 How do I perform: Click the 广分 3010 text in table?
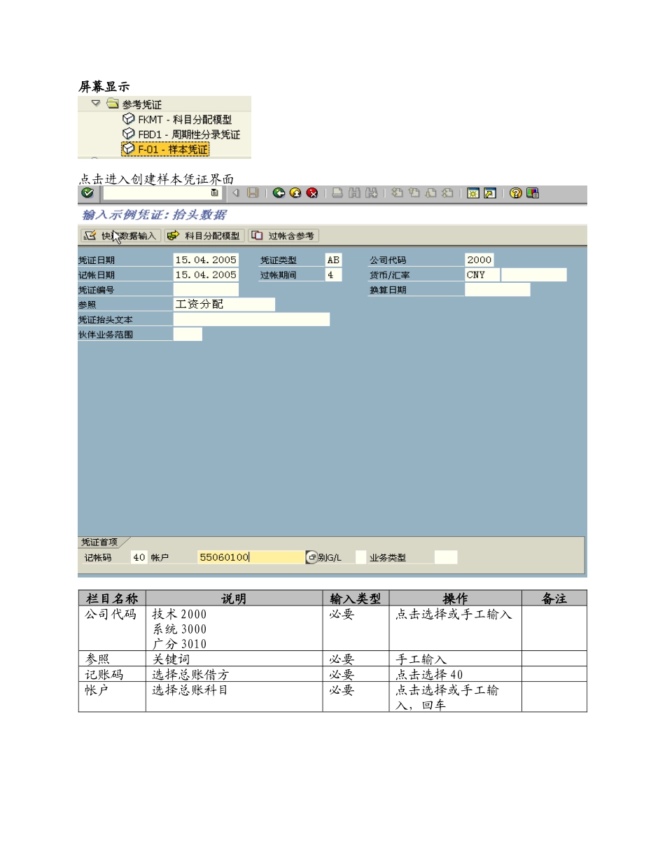(179, 644)
